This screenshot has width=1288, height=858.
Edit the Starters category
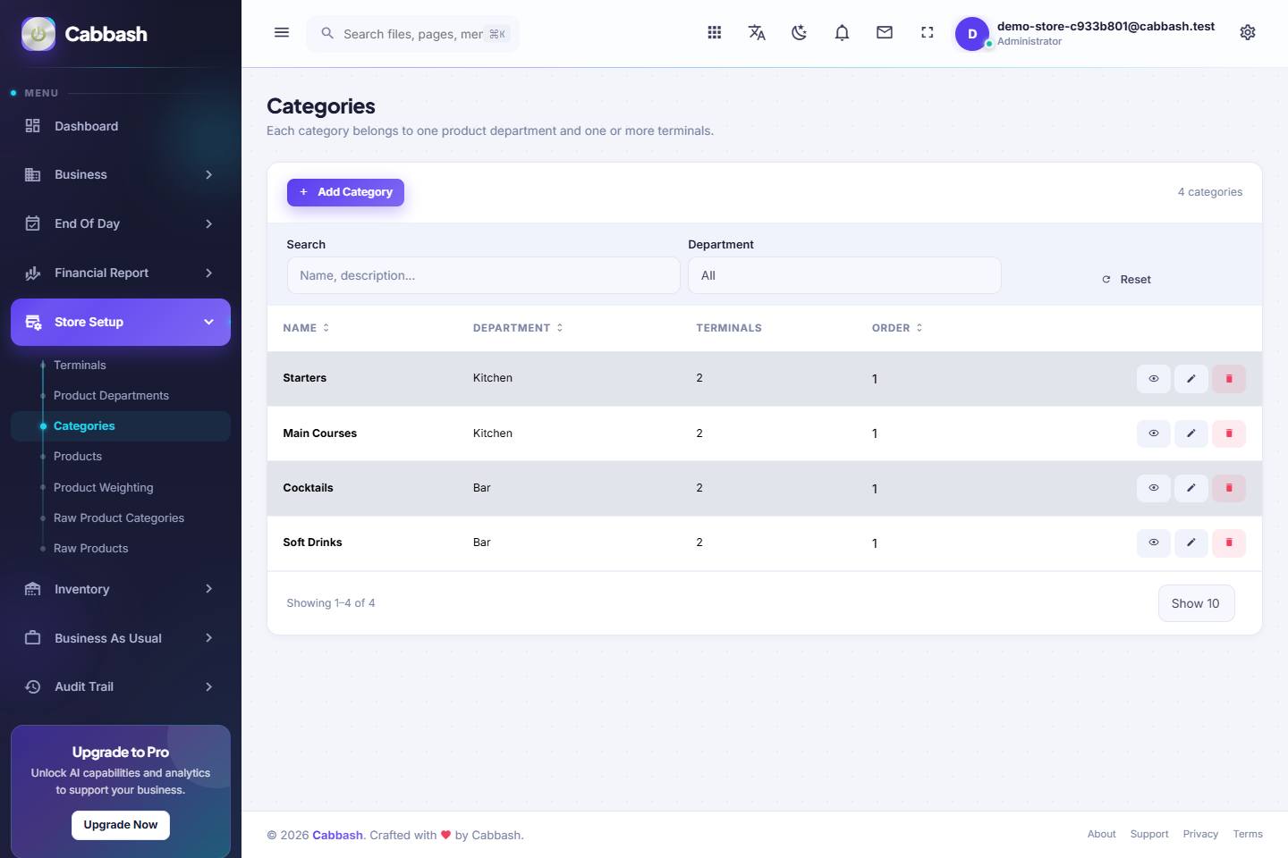click(x=1191, y=379)
